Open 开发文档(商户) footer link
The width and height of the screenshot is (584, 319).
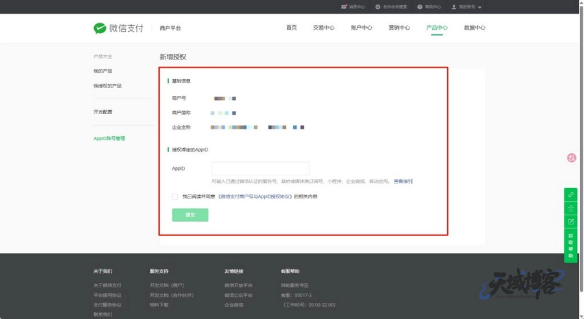(167, 285)
